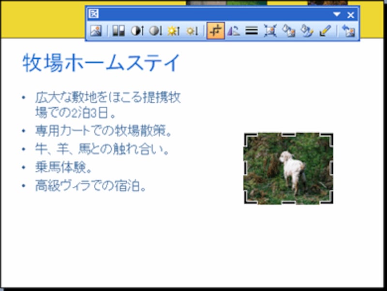This screenshot has width=387, height=291.
Task: Click the Recolor Picture icon
Action: [x=289, y=30]
